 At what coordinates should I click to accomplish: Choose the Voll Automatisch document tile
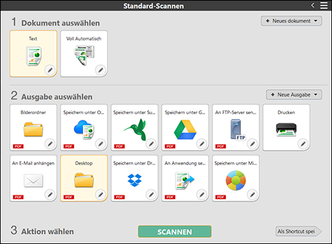(x=84, y=53)
